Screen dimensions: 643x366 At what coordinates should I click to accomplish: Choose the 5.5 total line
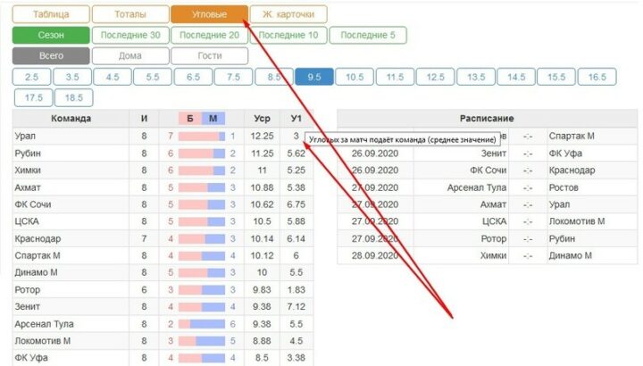[153, 77]
